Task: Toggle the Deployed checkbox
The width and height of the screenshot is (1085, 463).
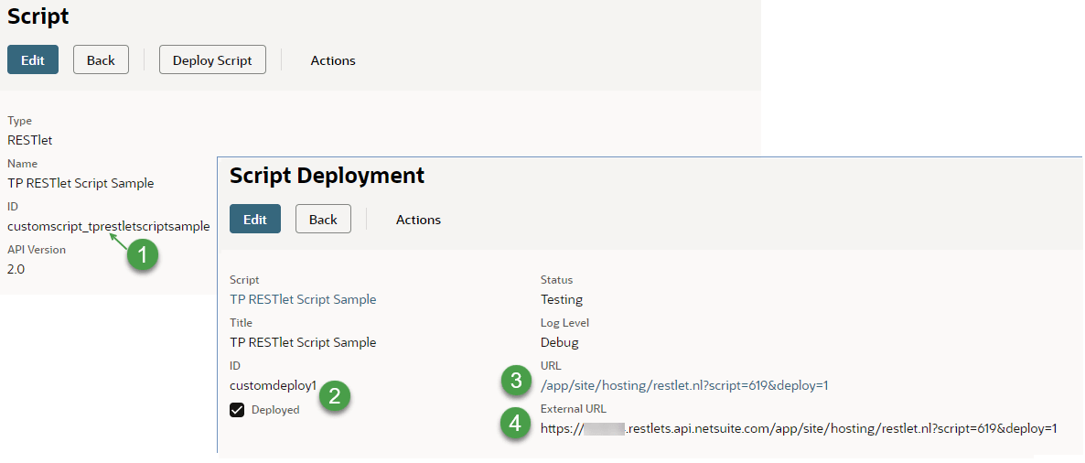Action: coord(237,410)
